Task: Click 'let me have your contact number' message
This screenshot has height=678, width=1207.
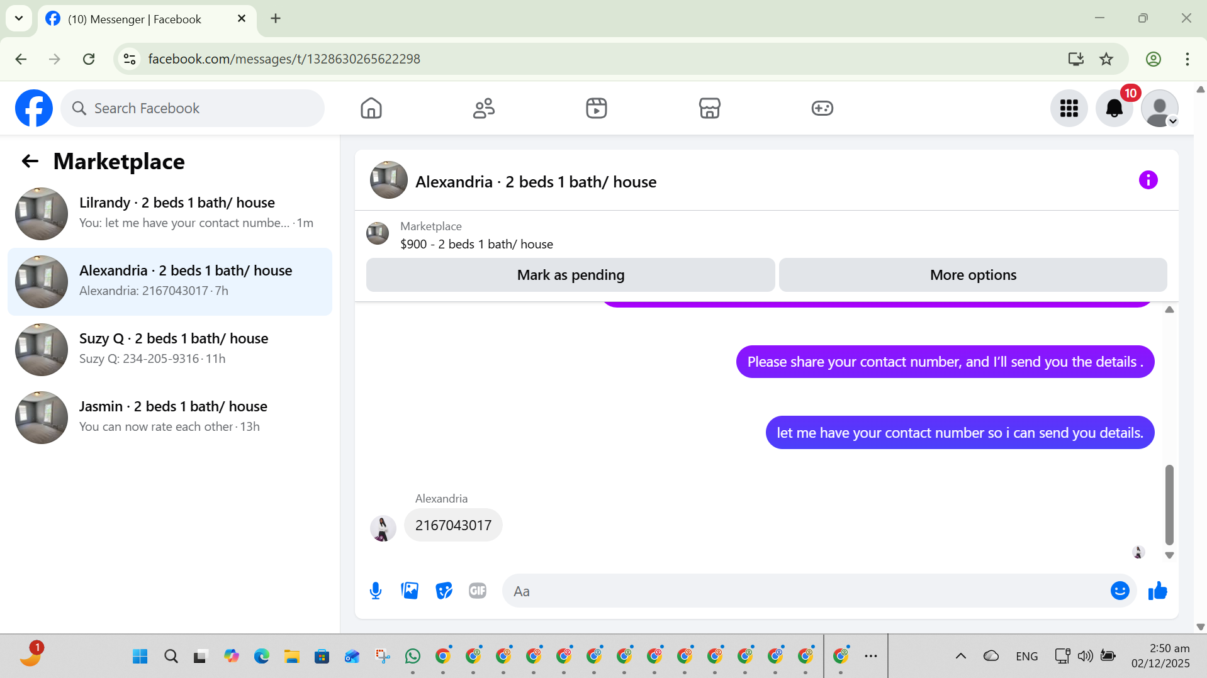Action: click(x=960, y=433)
